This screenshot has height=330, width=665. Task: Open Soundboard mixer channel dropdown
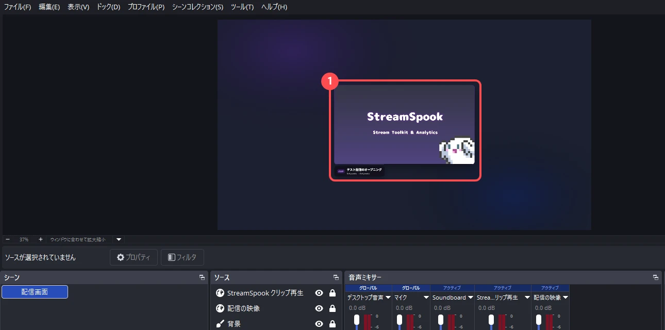(x=471, y=298)
